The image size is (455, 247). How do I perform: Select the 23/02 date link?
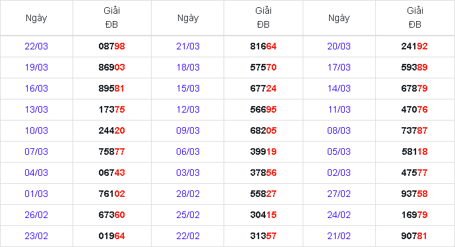[x=36, y=236]
